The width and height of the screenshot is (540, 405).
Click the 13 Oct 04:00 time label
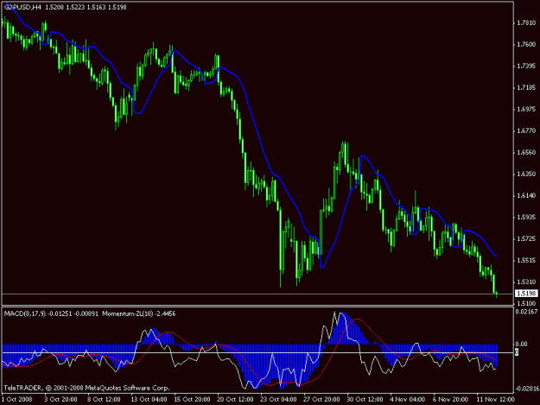(149, 400)
